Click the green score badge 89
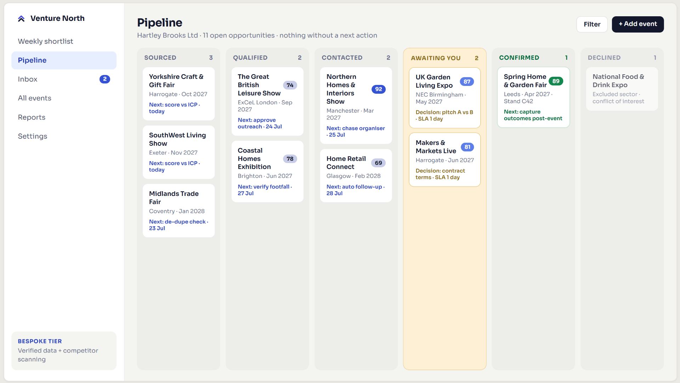Screen dimensions: 680x383 click(x=556, y=81)
